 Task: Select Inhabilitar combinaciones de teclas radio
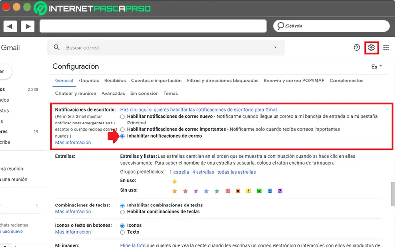coord(122,206)
